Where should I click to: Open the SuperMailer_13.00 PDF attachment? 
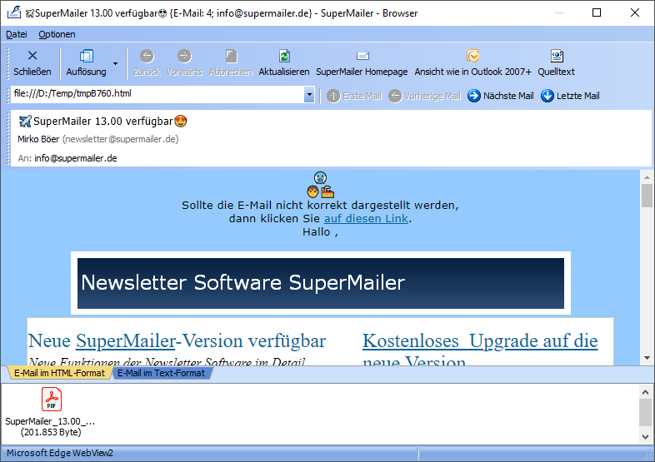point(51,412)
